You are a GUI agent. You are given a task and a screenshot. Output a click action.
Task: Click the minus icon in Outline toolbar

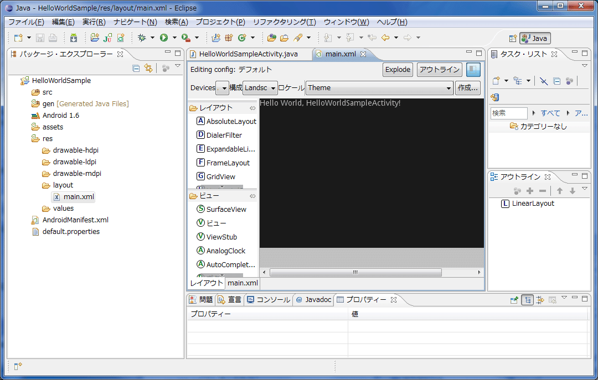[543, 191]
